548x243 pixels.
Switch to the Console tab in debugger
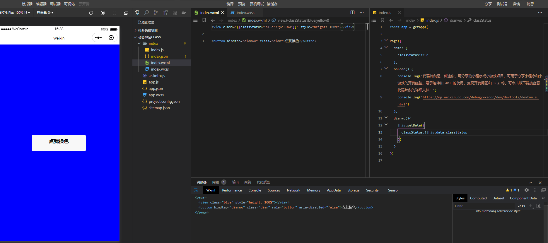click(255, 190)
